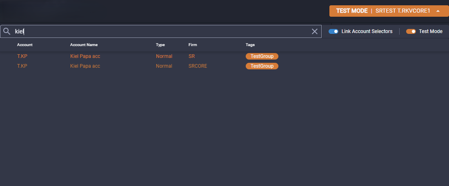Click Kiel Papa acc name in SRCORE row
The height and width of the screenshot is (186, 449).
[x=85, y=66]
